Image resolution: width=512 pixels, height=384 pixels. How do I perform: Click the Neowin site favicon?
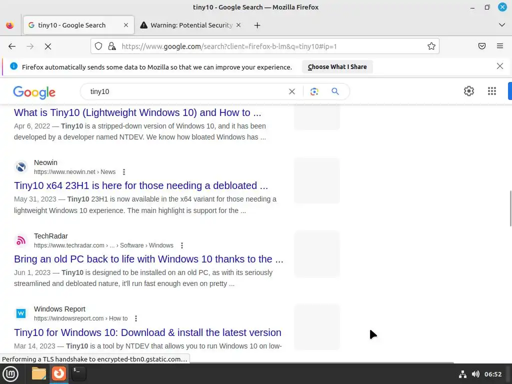click(21, 167)
